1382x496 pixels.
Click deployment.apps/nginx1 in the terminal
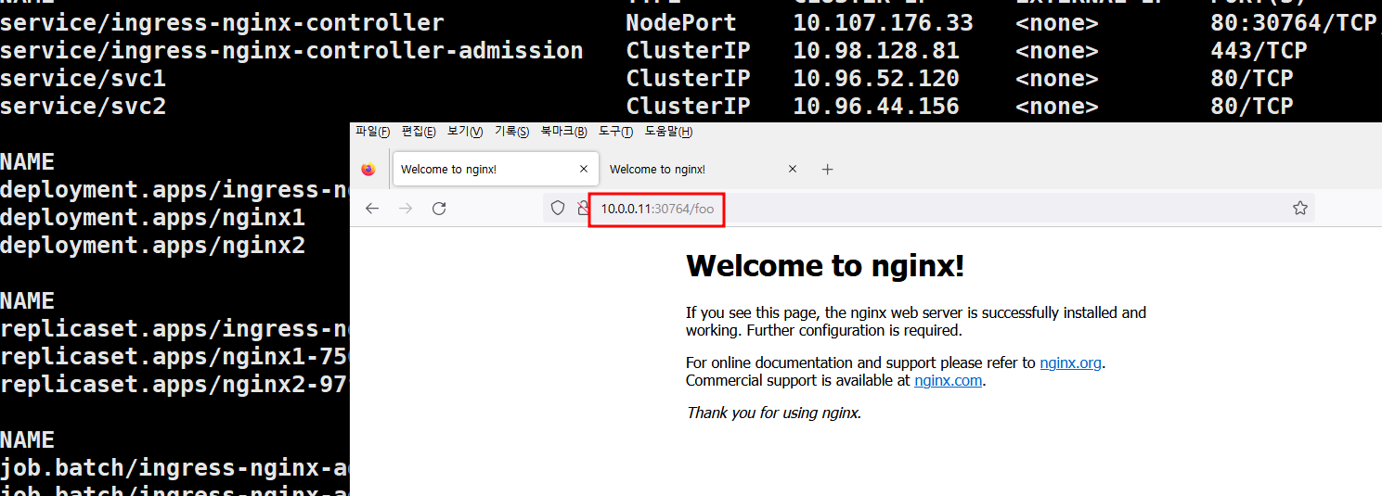152,218
